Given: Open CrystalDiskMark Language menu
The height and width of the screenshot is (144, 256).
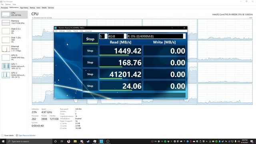Looking at the screenshot, I should pyautogui.click(x=88, y=31).
